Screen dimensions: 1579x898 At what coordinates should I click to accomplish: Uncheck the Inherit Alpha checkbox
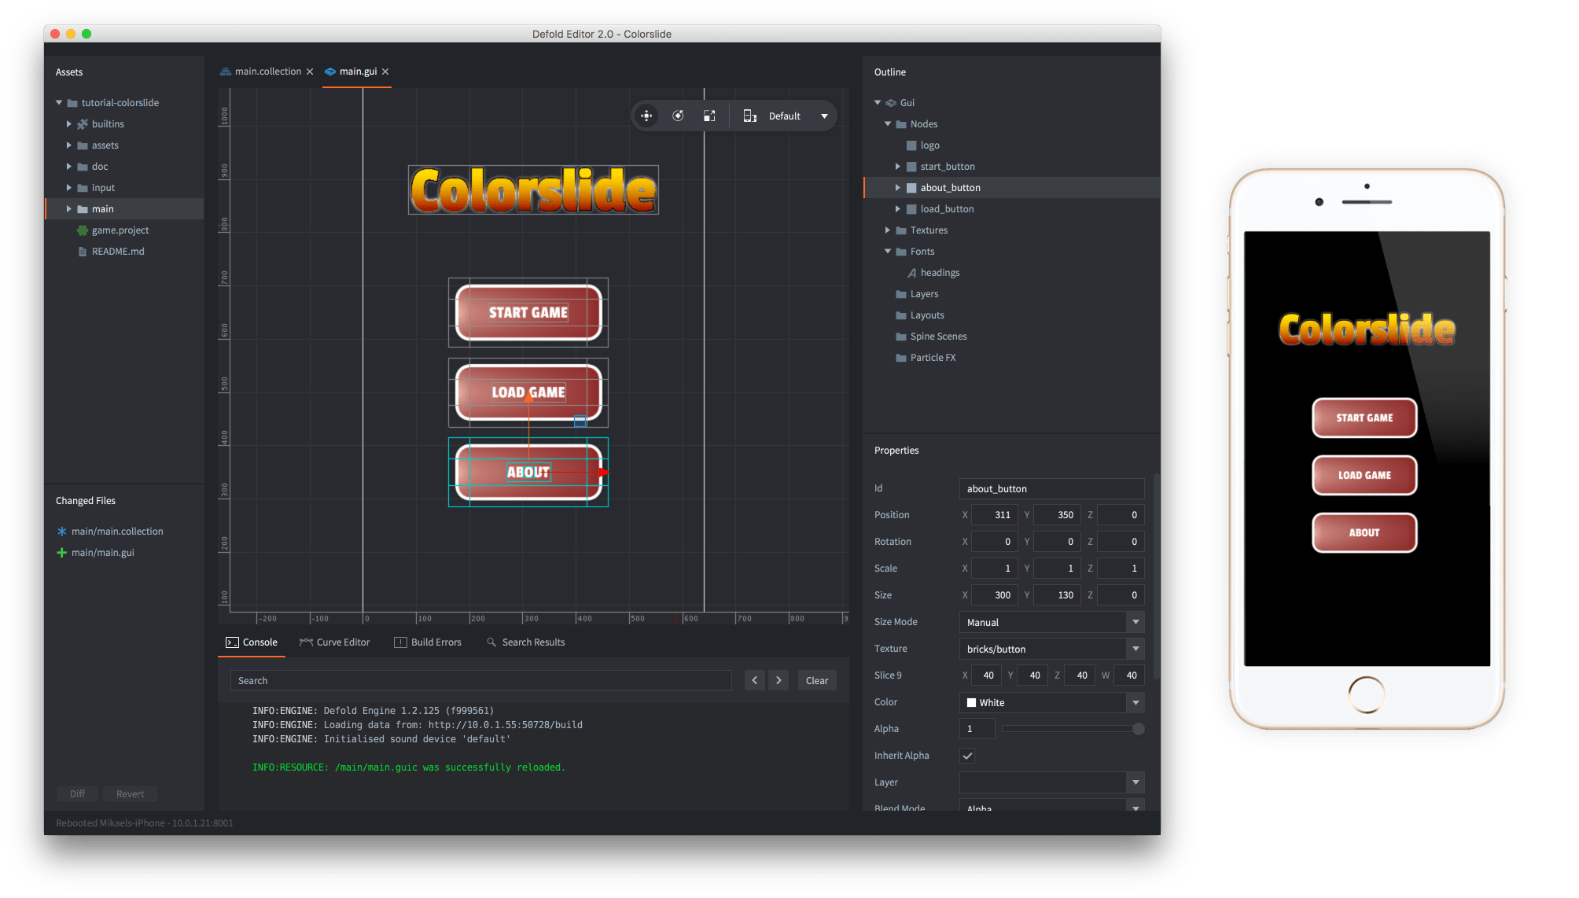click(x=967, y=756)
